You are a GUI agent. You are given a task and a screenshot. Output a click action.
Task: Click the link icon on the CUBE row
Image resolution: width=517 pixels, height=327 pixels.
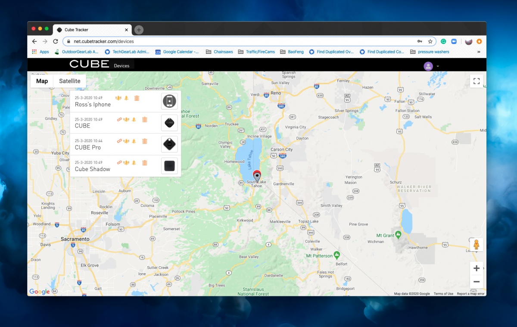pyautogui.click(x=119, y=119)
